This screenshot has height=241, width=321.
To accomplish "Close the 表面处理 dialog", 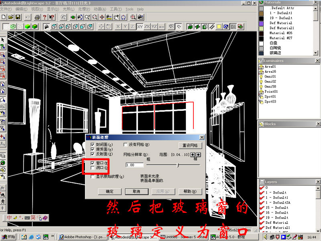I will point(202,137).
